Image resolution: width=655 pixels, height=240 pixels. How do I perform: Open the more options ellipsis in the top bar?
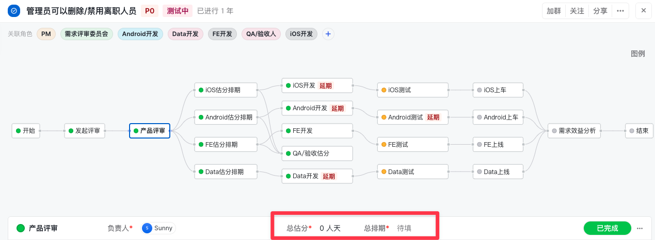point(620,11)
